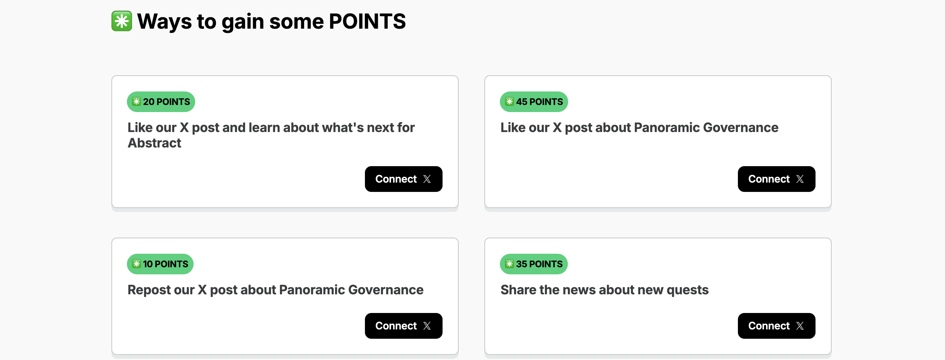Click the "Ways to gain some POINTS" heading
The image size is (945, 360).
tap(272, 21)
